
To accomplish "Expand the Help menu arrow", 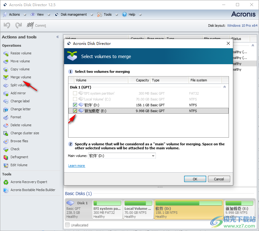I will (x=140, y=15).
